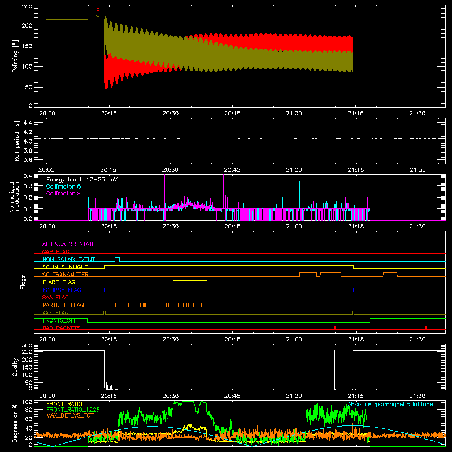Click the cyan Collimator 8 spike near 21:01
Viewport: 452px width, 452px height.
click(x=300, y=195)
